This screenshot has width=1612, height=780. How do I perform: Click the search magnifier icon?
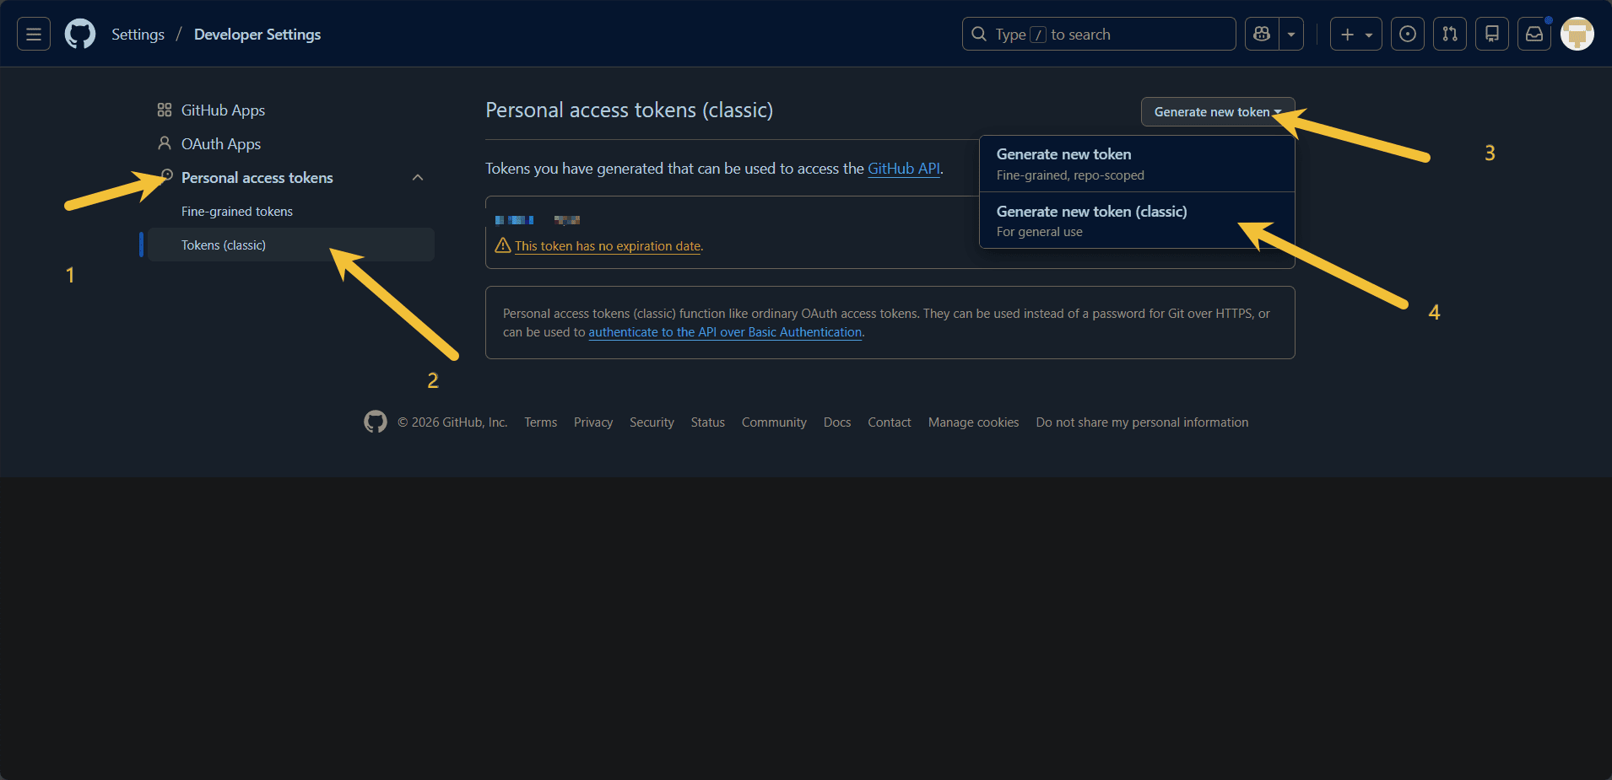click(979, 34)
